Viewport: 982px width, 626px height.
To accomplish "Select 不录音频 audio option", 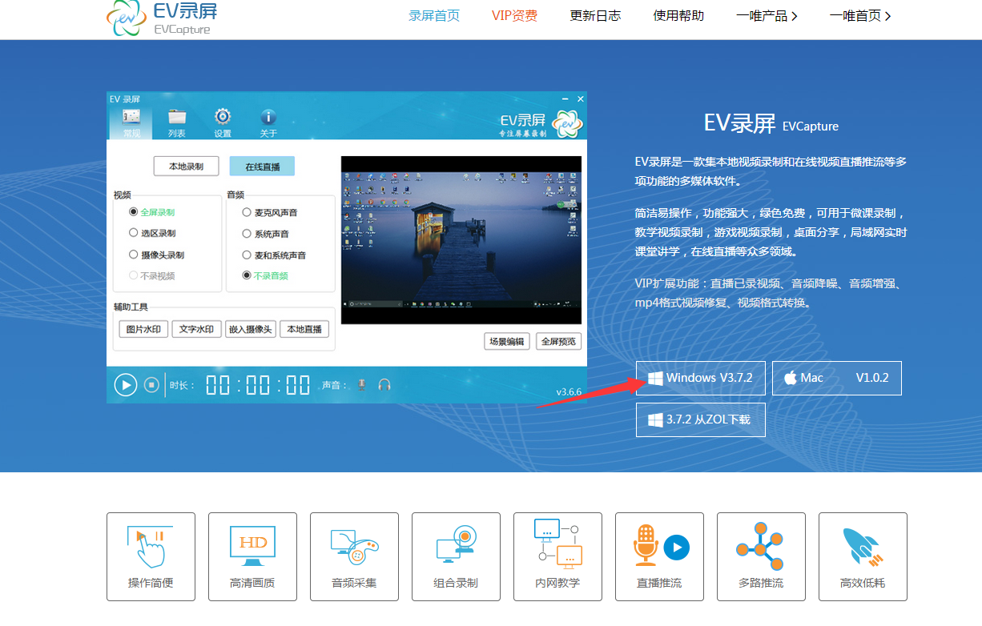I will tap(266, 275).
